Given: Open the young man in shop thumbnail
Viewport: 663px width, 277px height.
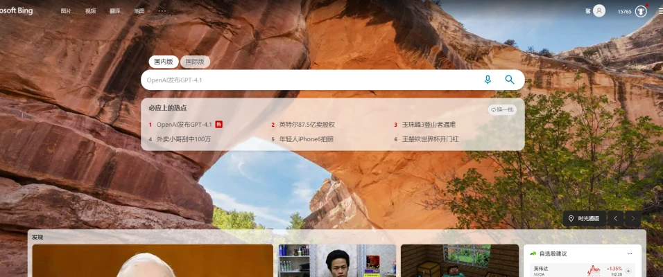Looking at the screenshot, I should click(x=337, y=260).
